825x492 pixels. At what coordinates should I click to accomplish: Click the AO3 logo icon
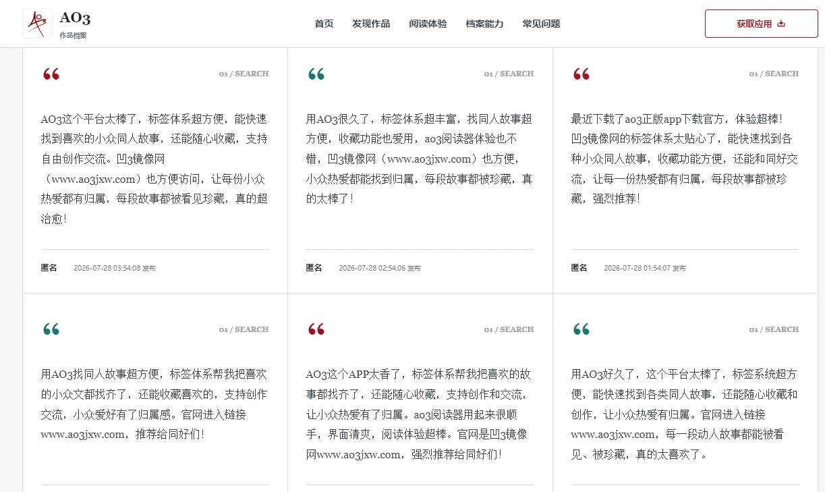point(38,24)
